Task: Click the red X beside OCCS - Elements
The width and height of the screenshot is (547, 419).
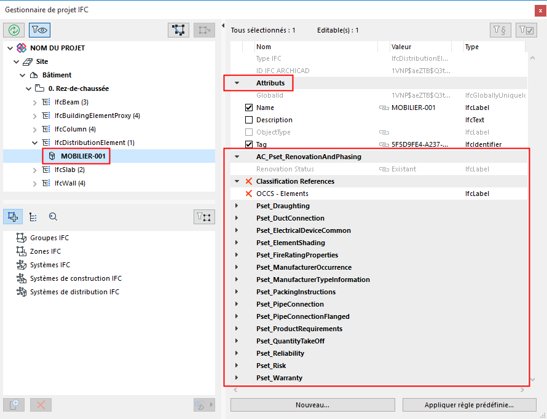Action: click(249, 194)
